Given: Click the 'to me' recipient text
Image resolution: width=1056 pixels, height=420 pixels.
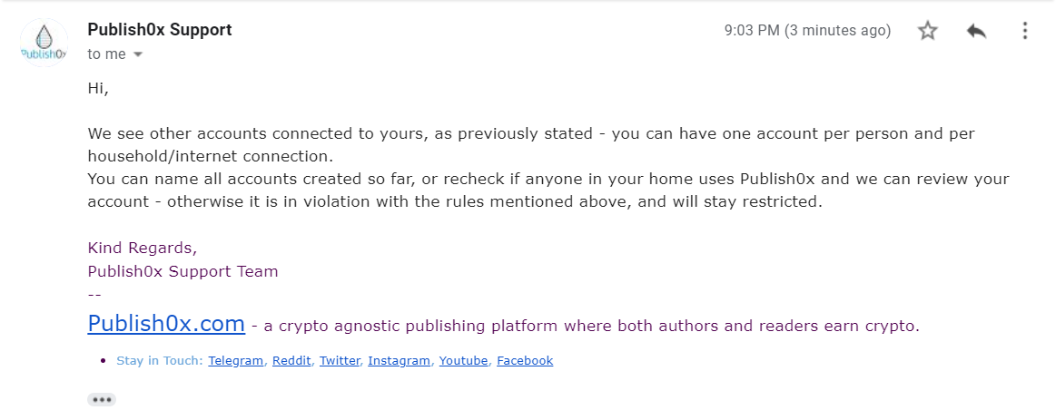Looking at the screenshot, I should (x=106, y=54).
